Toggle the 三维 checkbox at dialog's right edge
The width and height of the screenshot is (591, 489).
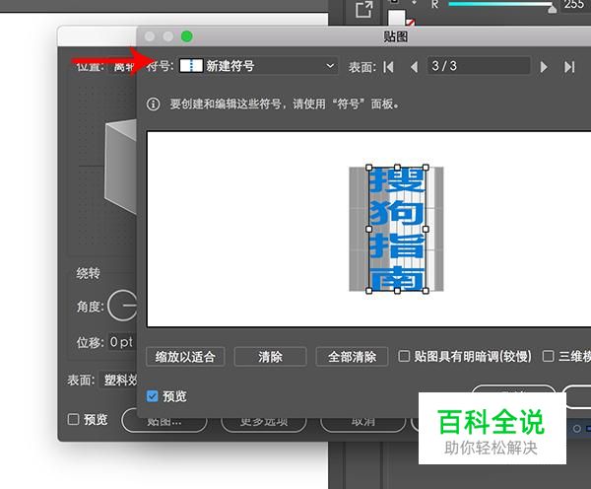coord(548,356)
